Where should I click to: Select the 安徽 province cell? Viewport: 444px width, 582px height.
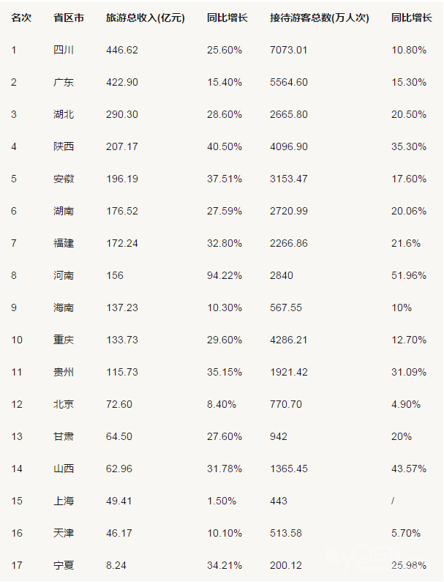point(64,179)
